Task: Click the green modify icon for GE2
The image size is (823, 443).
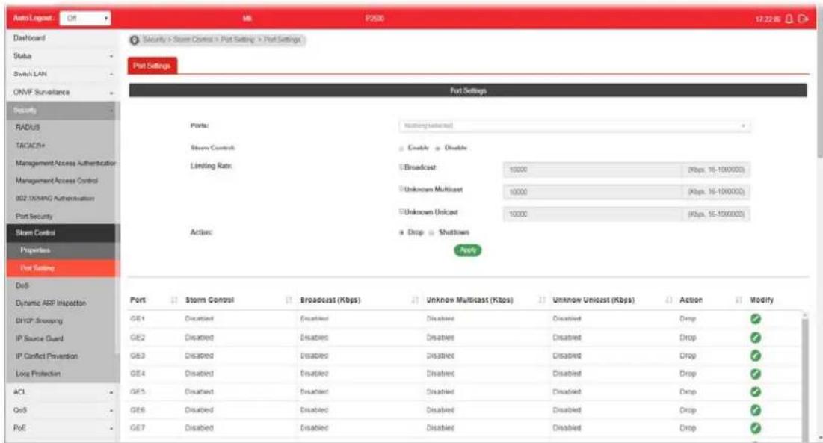Action: [x=755, y=338]
